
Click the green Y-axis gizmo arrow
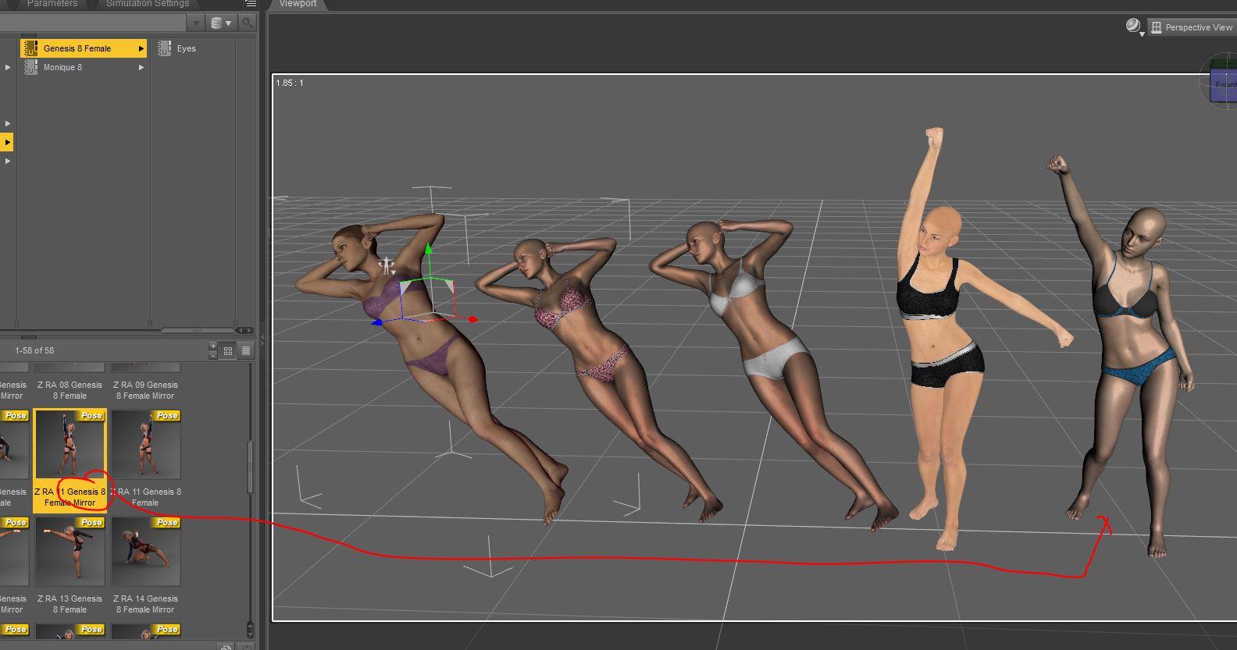(428, 250)
